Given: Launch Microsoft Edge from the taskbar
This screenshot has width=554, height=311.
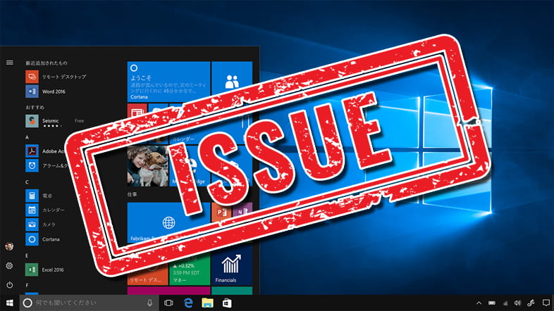Looking at the screenshot, I should tap(188, 303).
